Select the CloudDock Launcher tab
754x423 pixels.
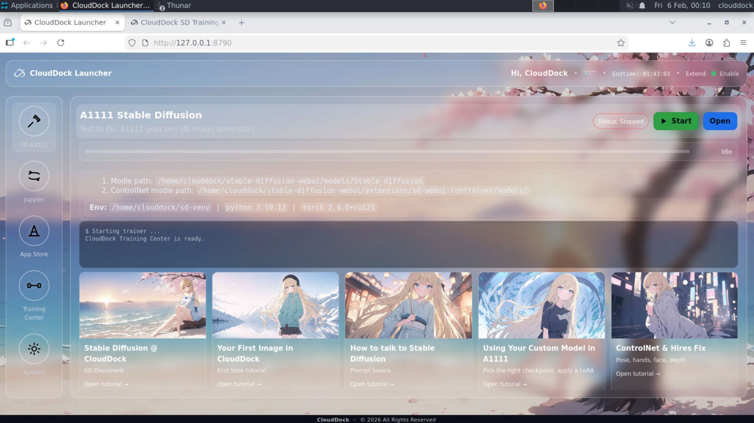click(x=69, y=22)
